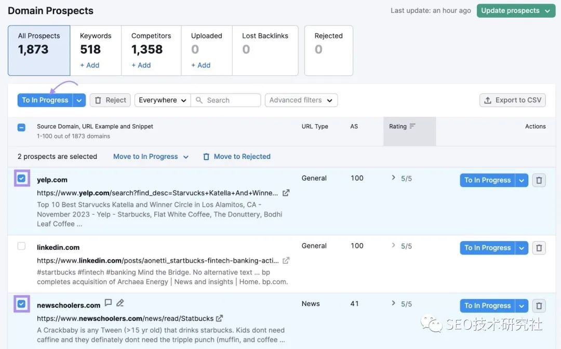Uncheck the newschoolers.com checkbox
The width and height of the screenshot is (561, 349).
[21, 304]
